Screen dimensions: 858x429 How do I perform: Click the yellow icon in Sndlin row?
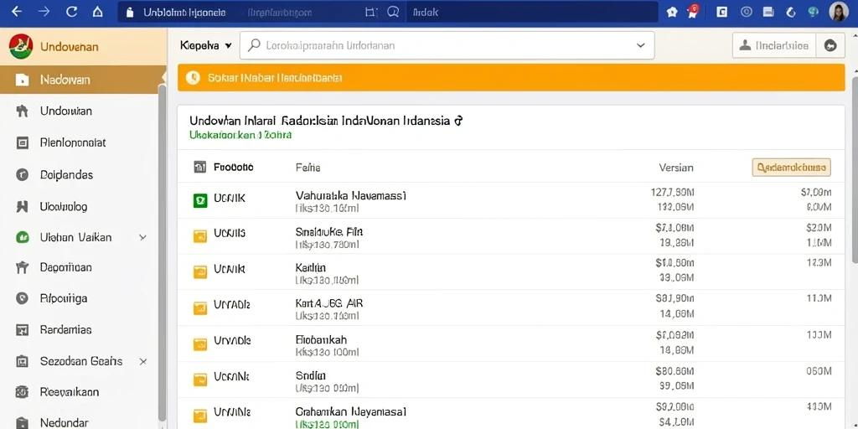pos(200,379)
